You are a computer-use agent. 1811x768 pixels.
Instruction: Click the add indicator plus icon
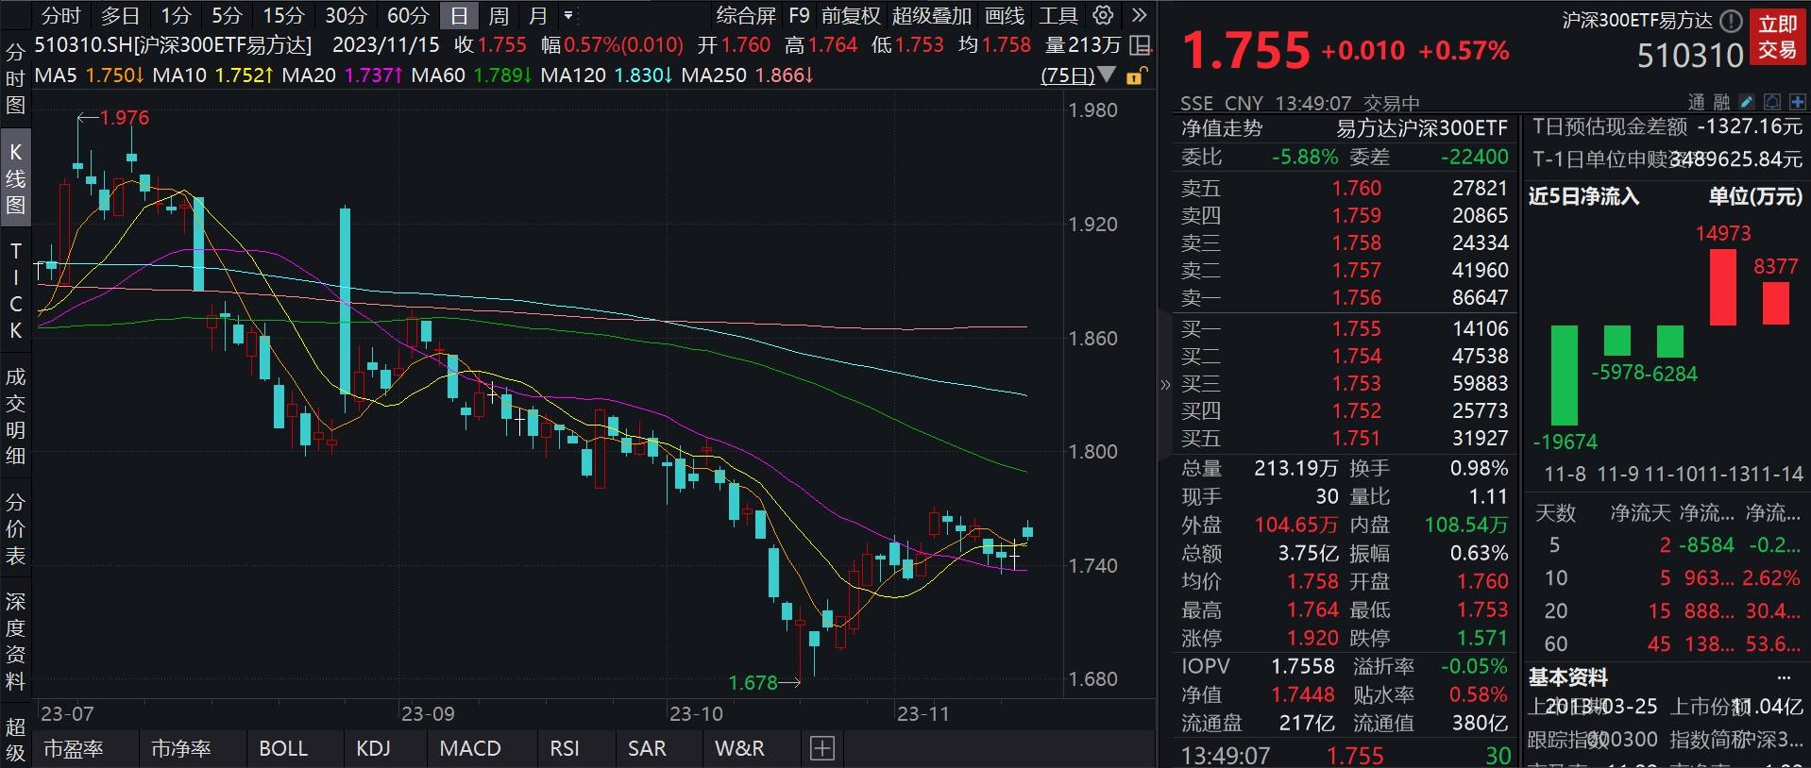pyautogui.click(x=822, y=749)
